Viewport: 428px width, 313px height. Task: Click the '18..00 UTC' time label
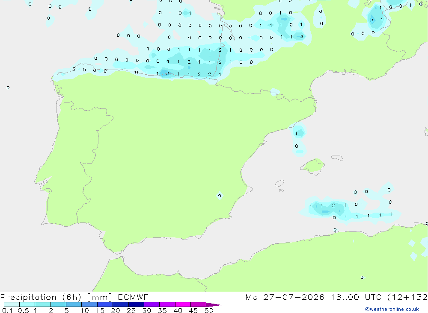(356, 297)
